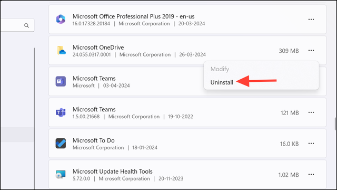Click the Microsoft Update Health Tools title
The width and height of the screenshot is (337, 190).
112,172
